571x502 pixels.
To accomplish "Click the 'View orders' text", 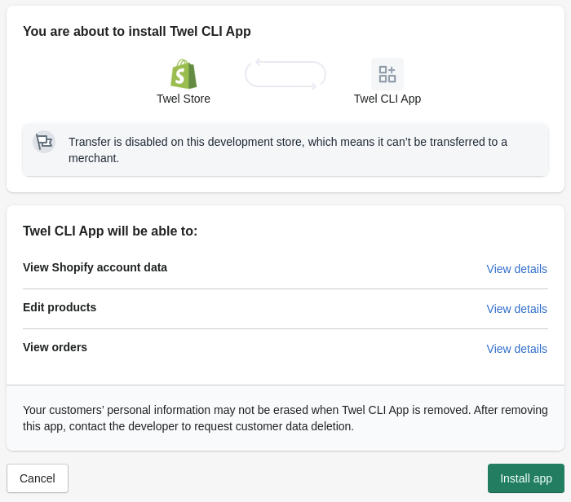I will [55, 347].
